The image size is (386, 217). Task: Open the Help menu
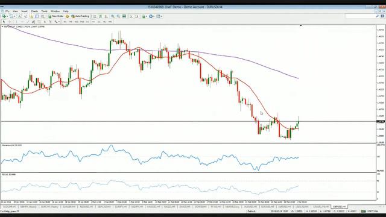[66, 11]
